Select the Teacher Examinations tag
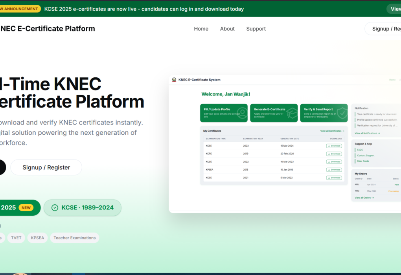Screen dimensions: 401x275 (74, 238)
